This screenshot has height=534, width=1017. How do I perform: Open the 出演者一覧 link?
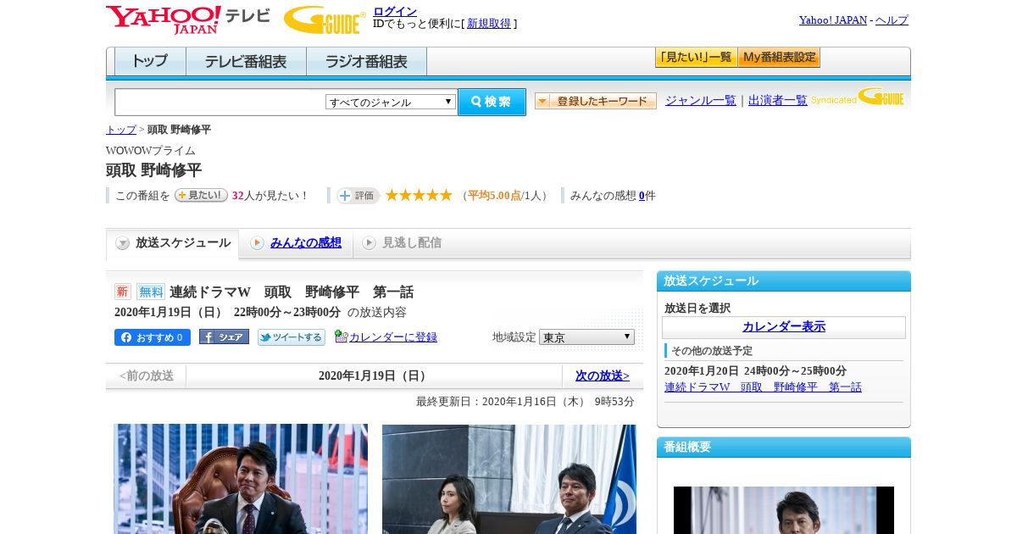click(x=778, y=101)
